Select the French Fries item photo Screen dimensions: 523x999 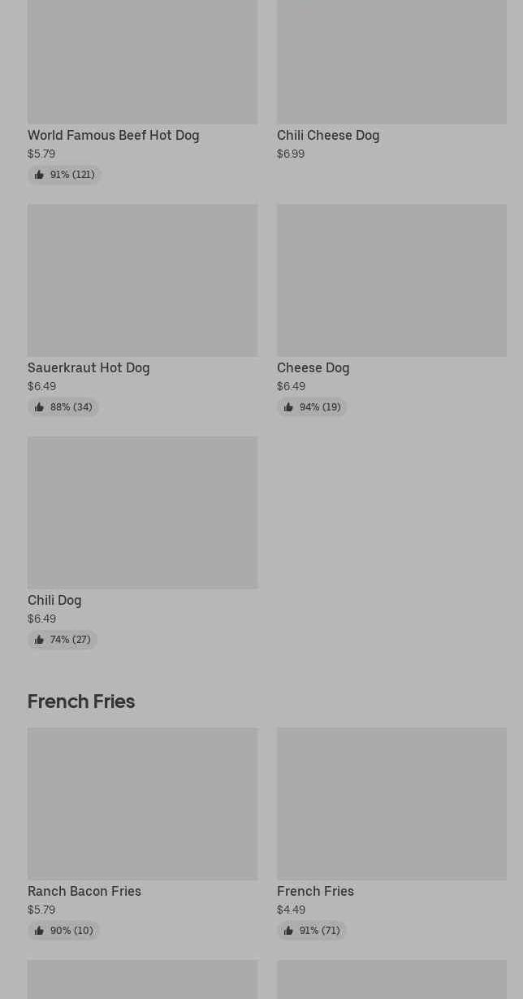pos(391,803)
